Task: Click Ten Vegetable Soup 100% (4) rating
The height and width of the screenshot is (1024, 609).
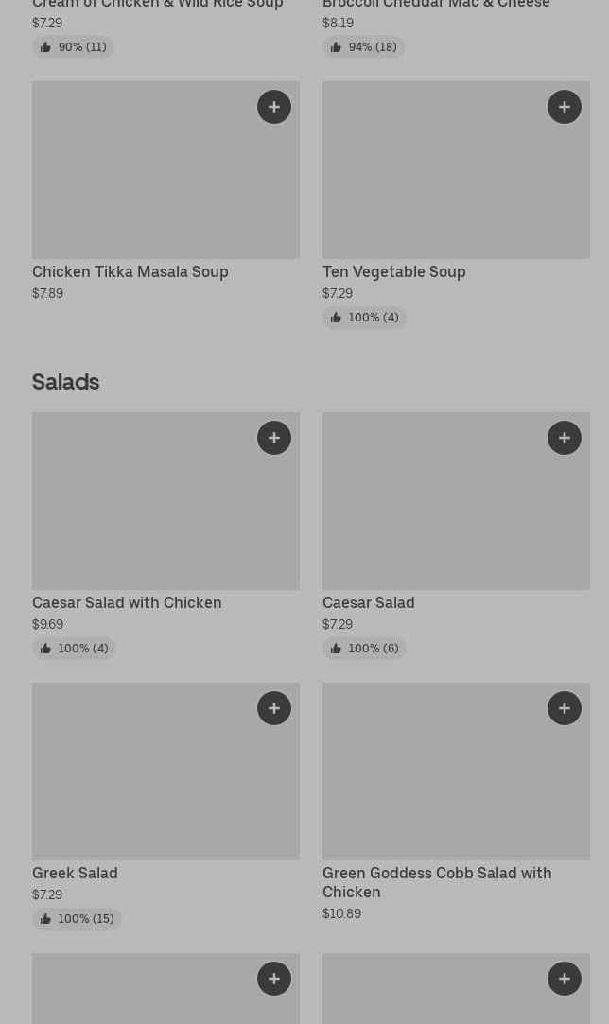Action: (364, 318)
